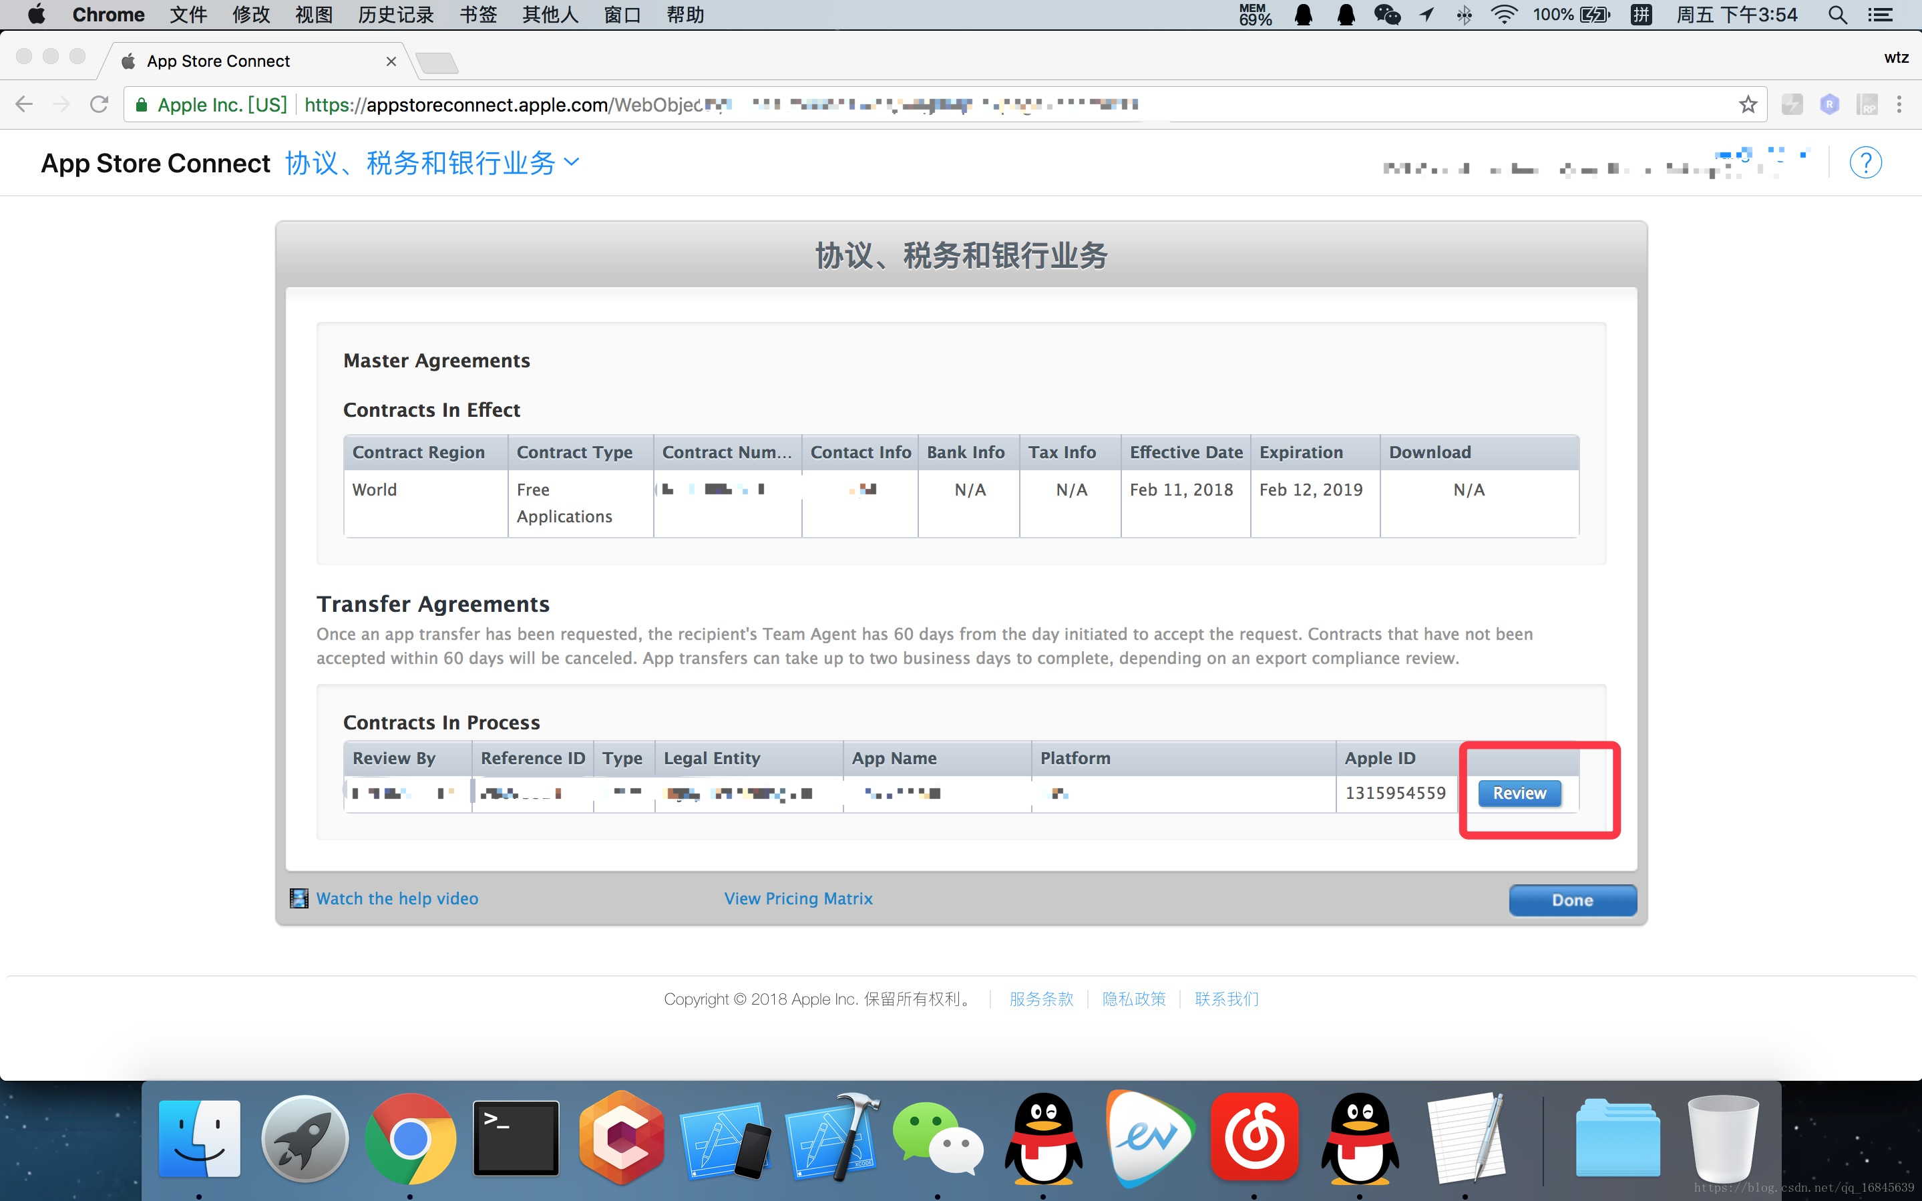Click the input method 拼 icon

[1641, 14]
